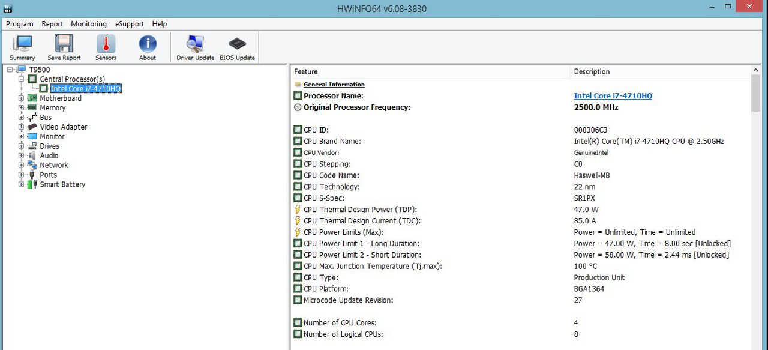Select the Ports tree item

point(49,175)
